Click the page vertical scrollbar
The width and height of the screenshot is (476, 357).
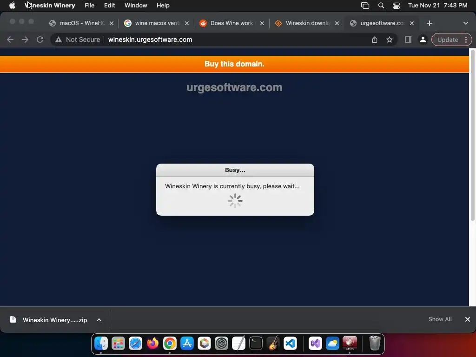pyautogui.click(x=472, y=135)
